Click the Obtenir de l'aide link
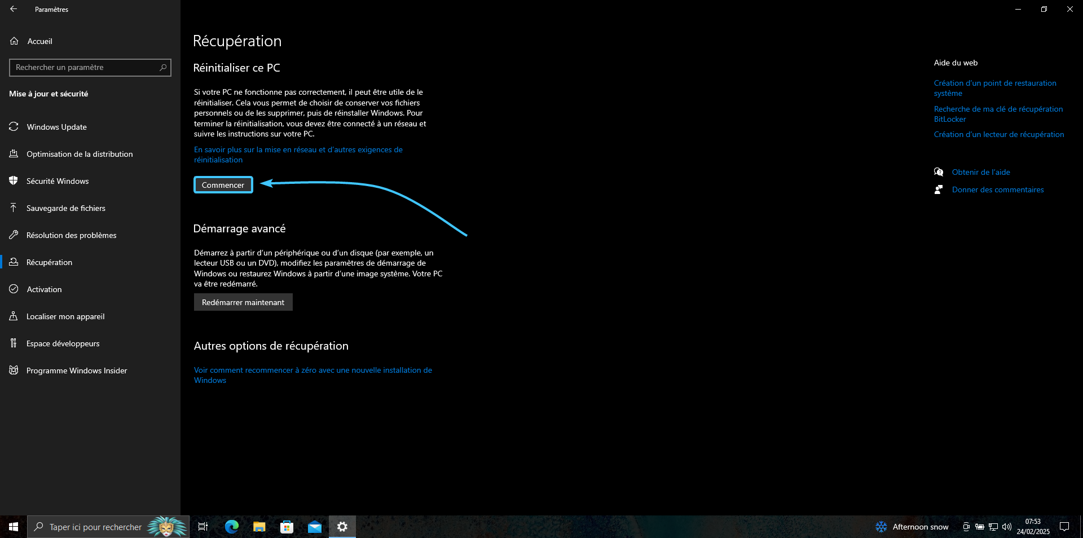The image size is (1083, 538). pyautogui.click(x=981, y=172)
